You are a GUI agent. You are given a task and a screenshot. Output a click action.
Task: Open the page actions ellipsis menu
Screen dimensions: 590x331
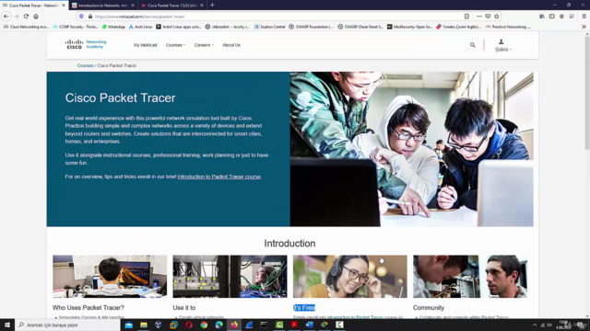tap(479, 17)
